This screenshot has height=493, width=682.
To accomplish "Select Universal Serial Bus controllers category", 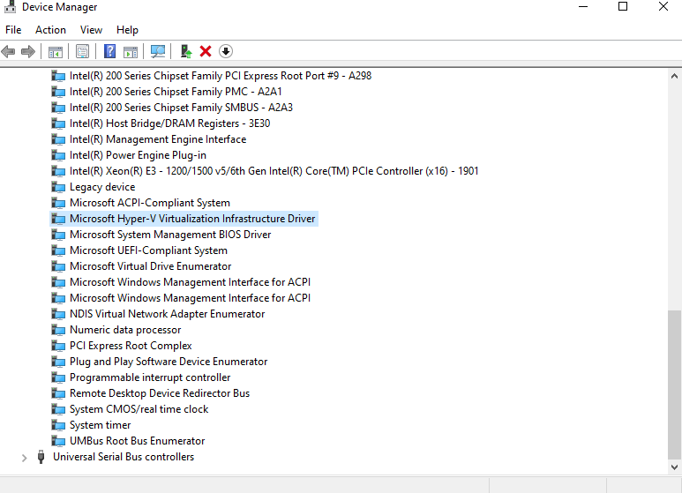I will coord(124,457).
